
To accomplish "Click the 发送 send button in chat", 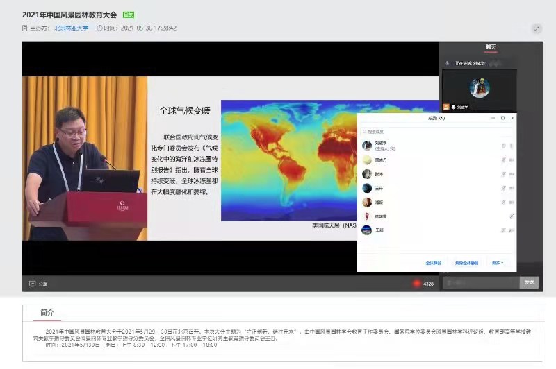I will coord(529,282).
